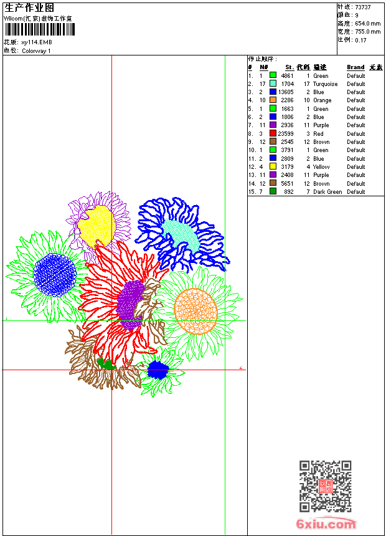
Task: Click the height value '654.0 mm'
Action: [x=367, y=24]
